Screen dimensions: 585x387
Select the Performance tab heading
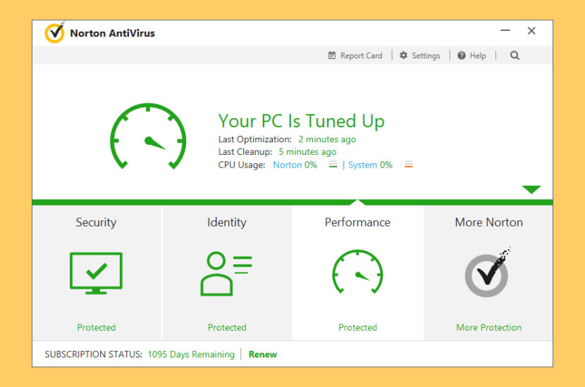tap(357, 222)
